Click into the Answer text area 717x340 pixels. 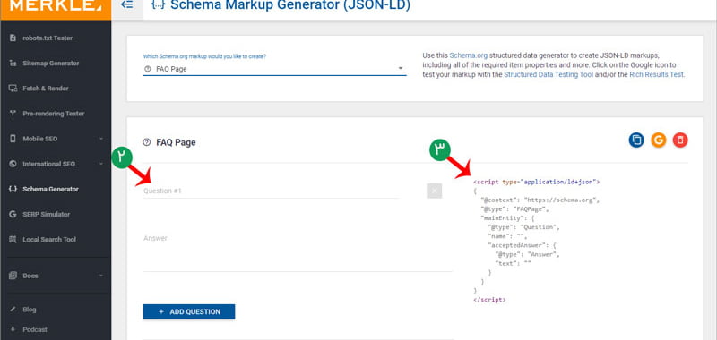point(298,252)
